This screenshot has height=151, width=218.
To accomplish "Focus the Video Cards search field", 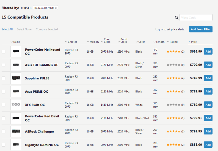I will [x=196, y=17].
